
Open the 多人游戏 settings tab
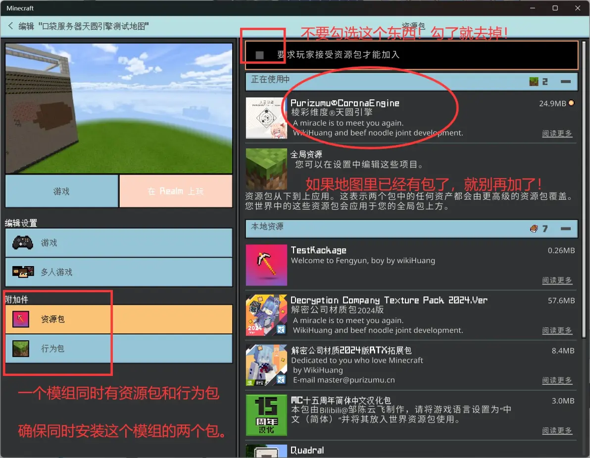click(119, 272)
